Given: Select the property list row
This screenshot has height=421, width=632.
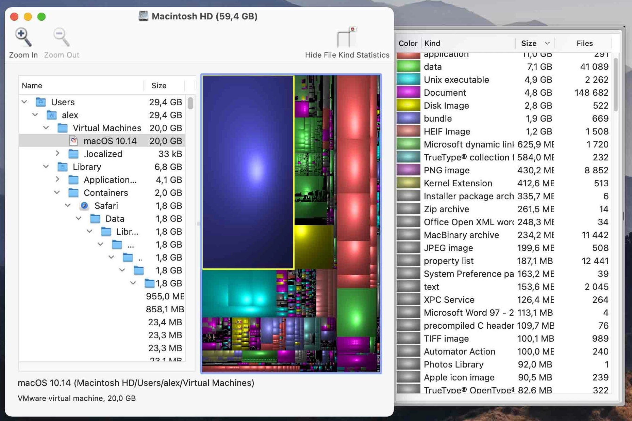Looking at the screenshot, I should (x=504, y=261).
